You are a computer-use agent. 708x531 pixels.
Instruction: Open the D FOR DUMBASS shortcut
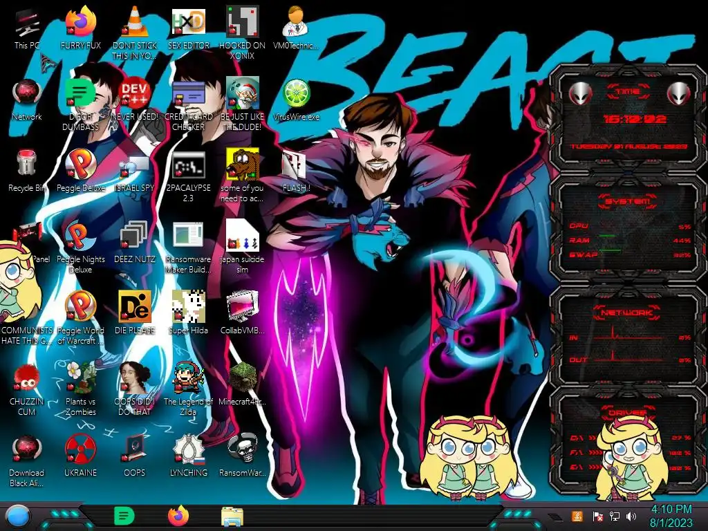(80, 105)
